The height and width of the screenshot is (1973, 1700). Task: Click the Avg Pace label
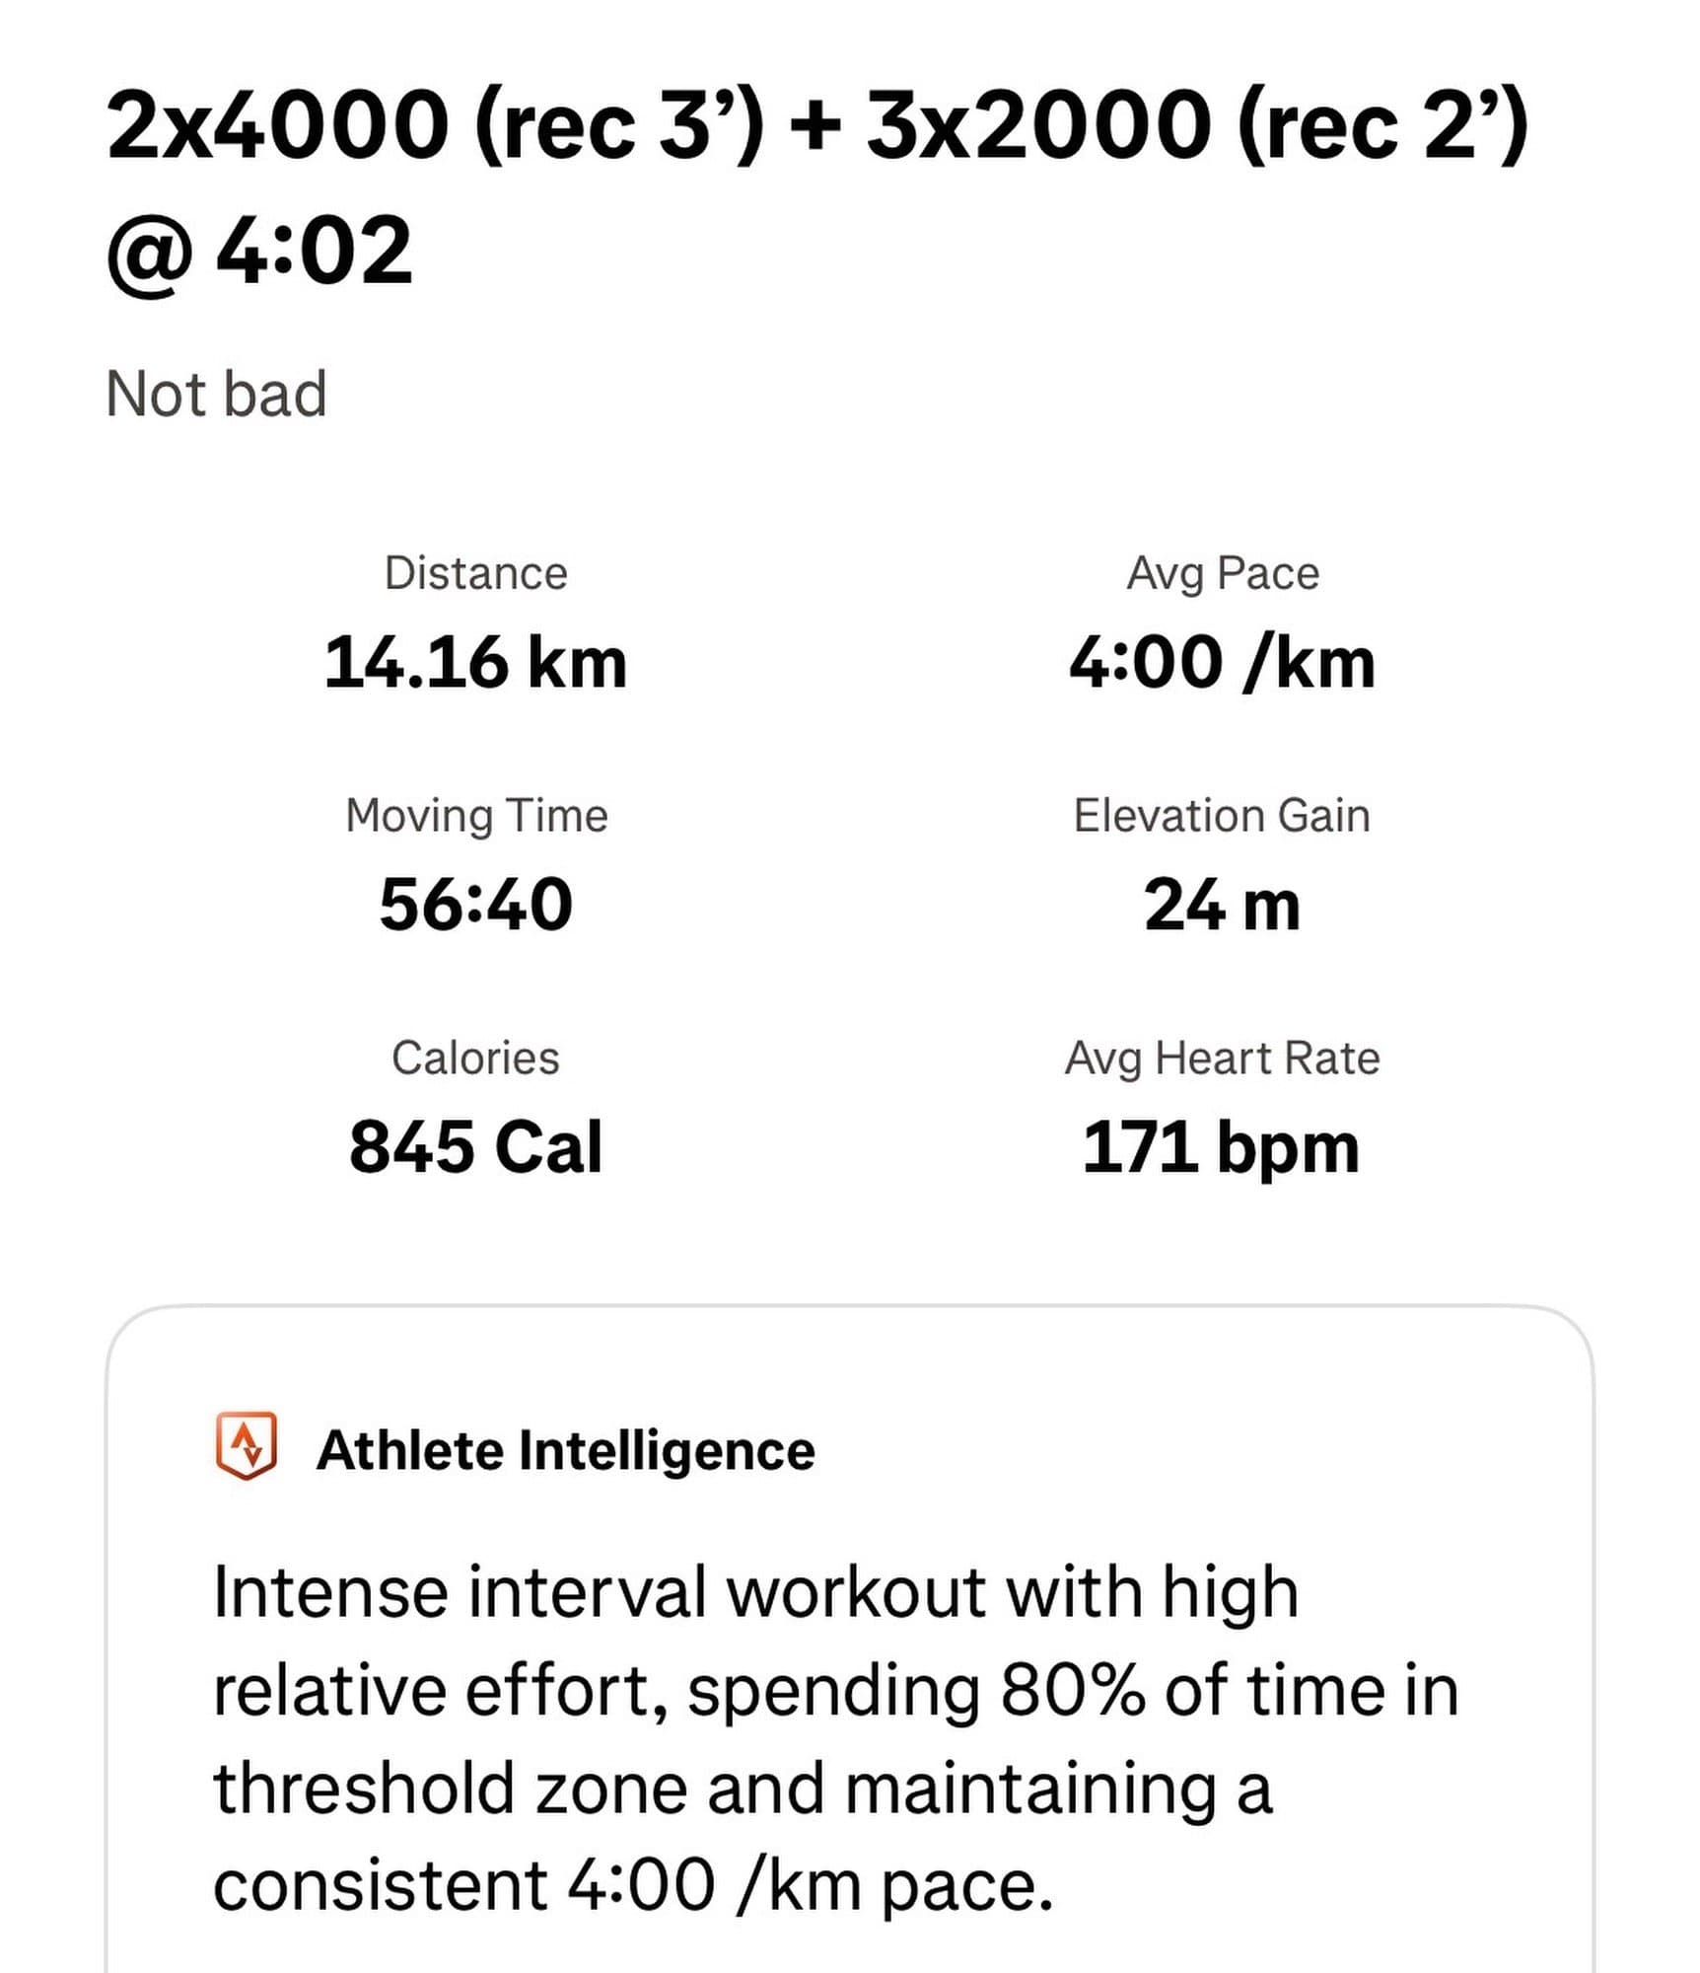coord(1222,573)
